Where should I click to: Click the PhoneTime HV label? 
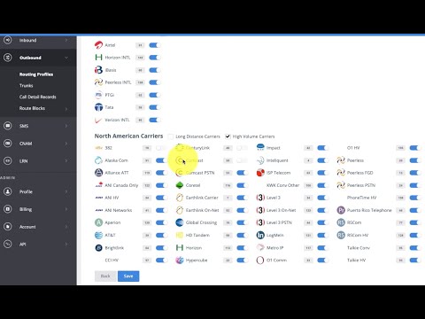click(362, 198)
